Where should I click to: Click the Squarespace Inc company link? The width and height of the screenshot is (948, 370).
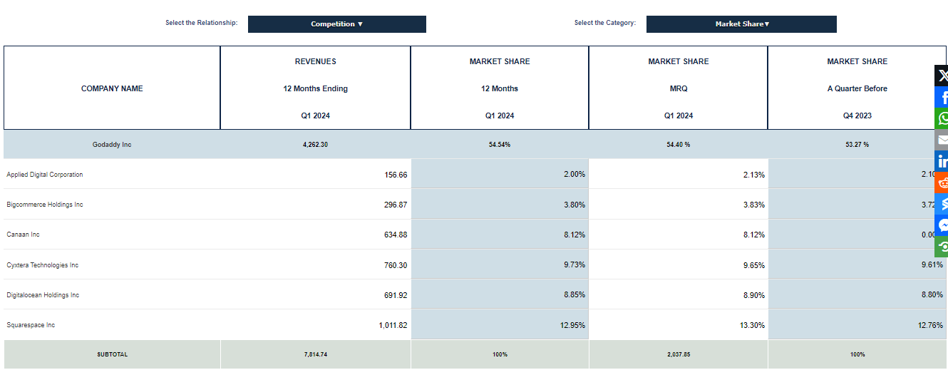tap(31, 325)
